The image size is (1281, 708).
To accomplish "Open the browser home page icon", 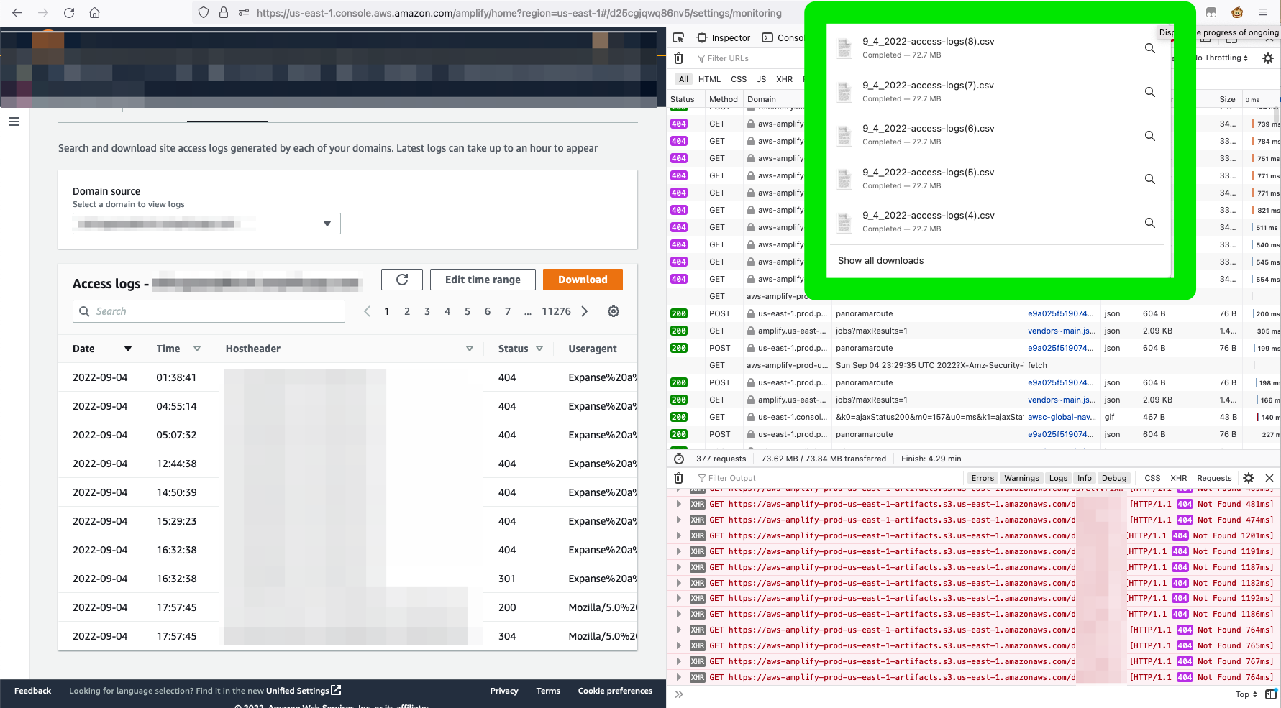I will pyautogui.click(x=94, y=12).
